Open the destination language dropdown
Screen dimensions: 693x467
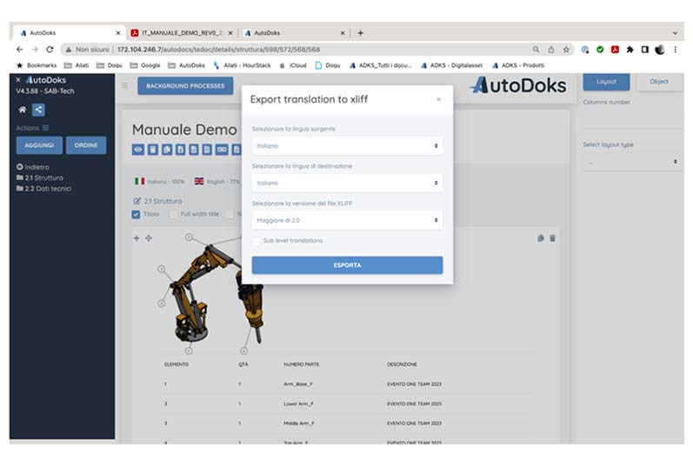347,183
